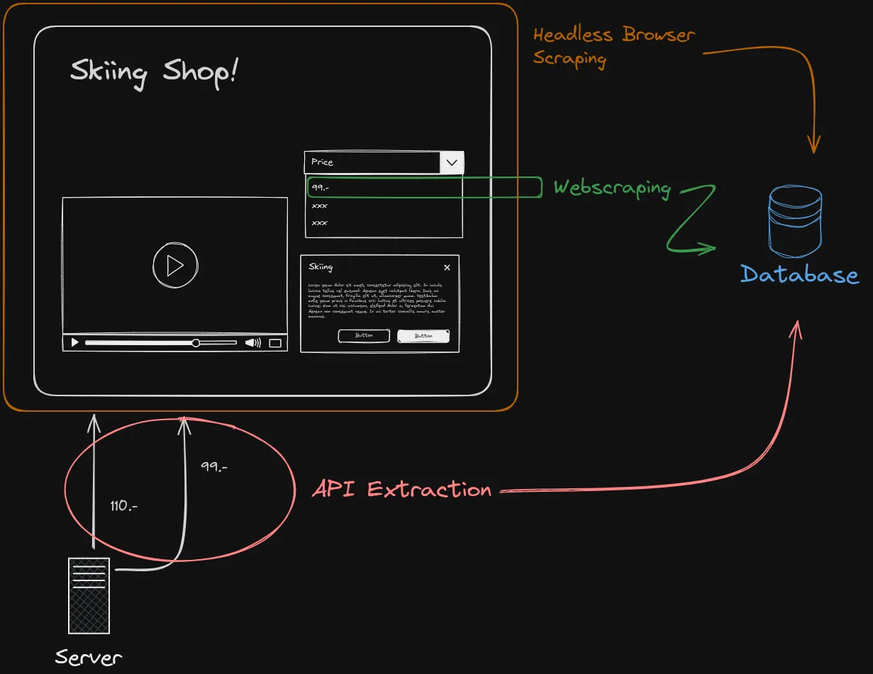Viewport: 873px width, 674px height.
Task: Click the video progress slider handle
Action: pyautogui.click(x=196, y=342)
